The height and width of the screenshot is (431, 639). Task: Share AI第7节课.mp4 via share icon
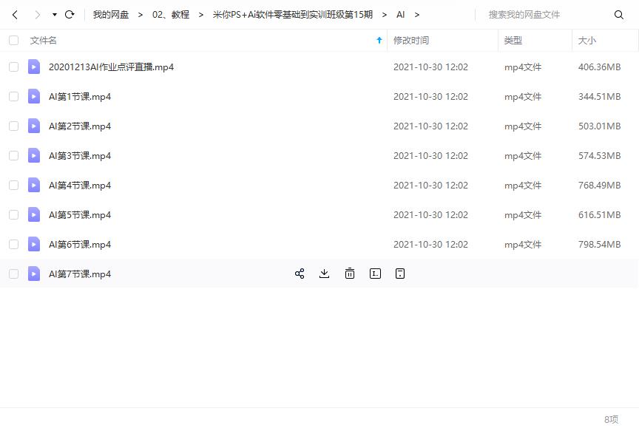(300, 274)
